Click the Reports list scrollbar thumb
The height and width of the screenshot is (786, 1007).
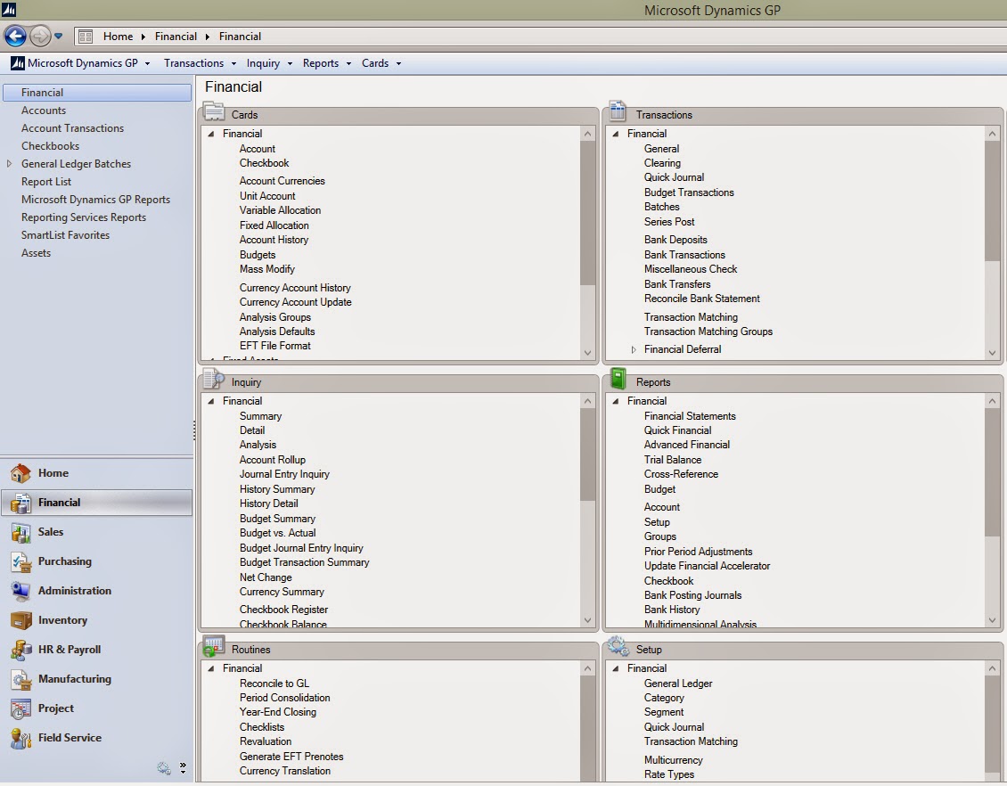click(992, 472)
